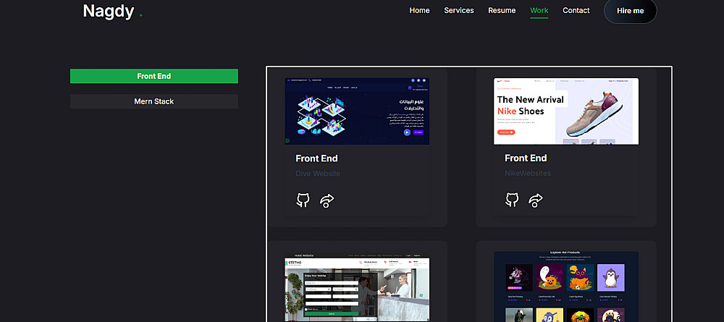Switch to the Mern Stack category

pos(154,101)
